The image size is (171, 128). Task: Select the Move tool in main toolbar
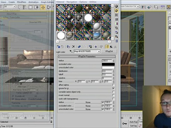43,7
